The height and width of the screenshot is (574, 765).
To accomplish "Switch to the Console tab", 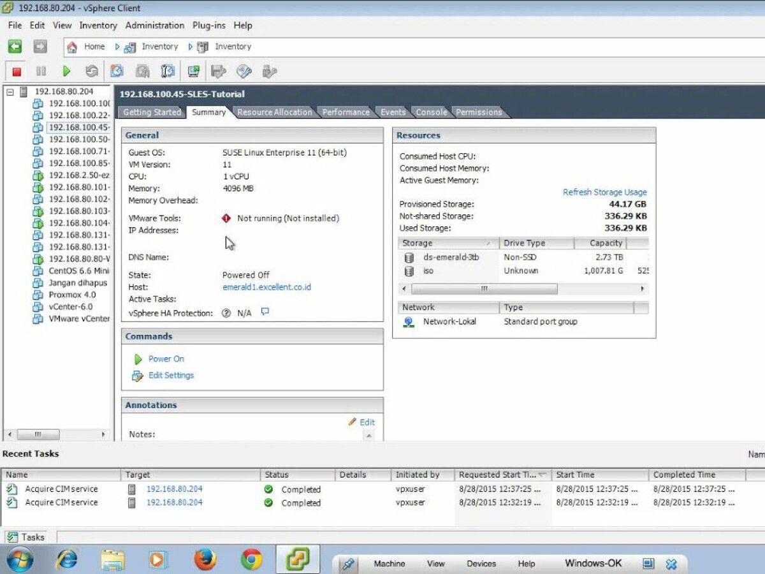I will (x=432, y=112).
